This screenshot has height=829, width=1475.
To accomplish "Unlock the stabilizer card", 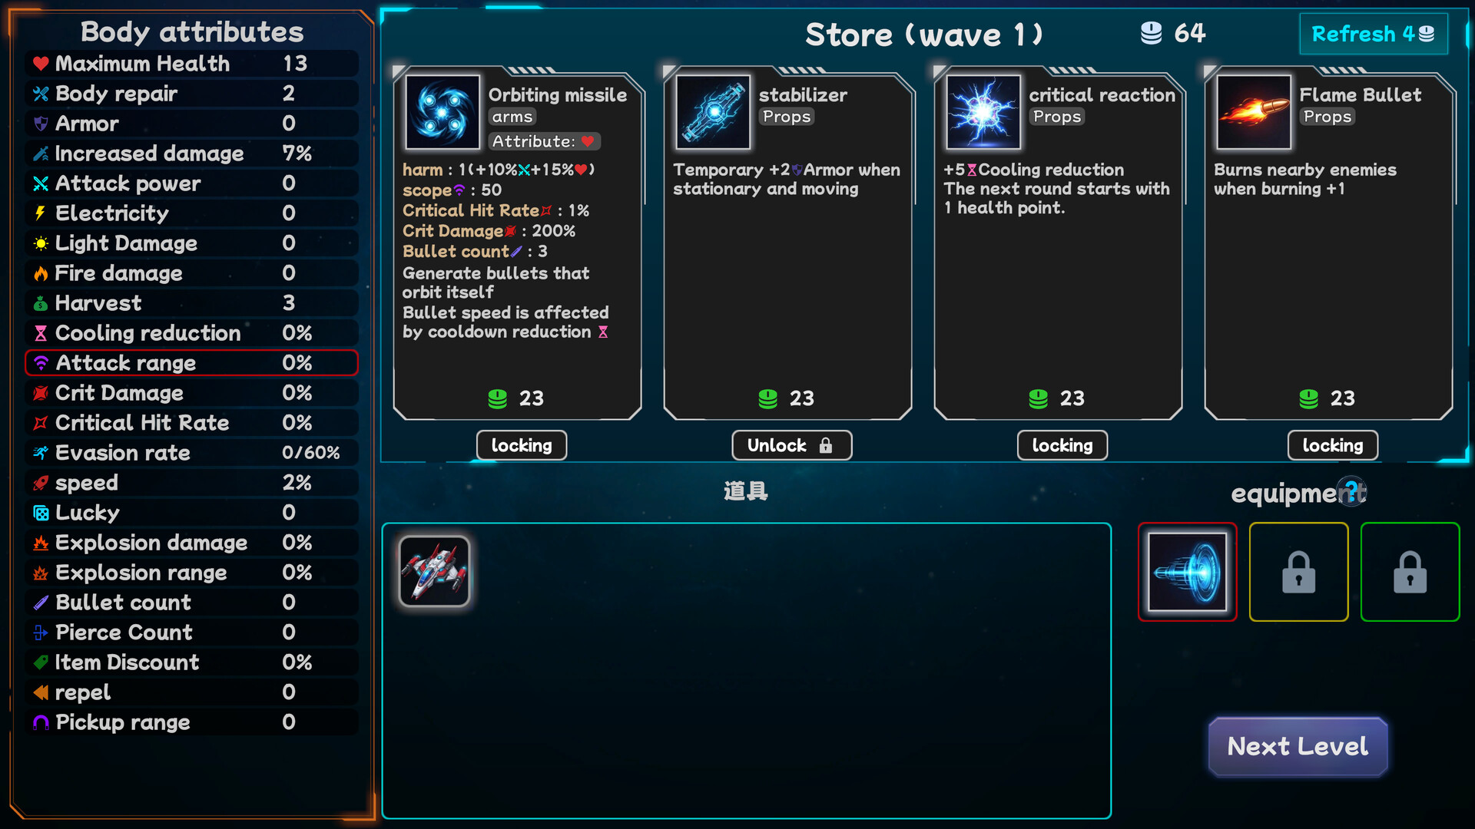I will 792,445.
